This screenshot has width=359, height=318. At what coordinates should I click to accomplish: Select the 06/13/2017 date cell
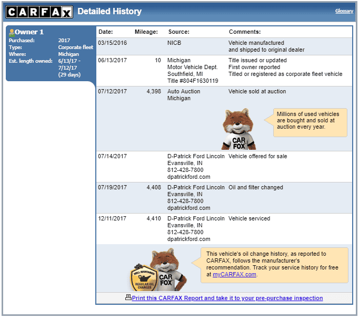112,60
